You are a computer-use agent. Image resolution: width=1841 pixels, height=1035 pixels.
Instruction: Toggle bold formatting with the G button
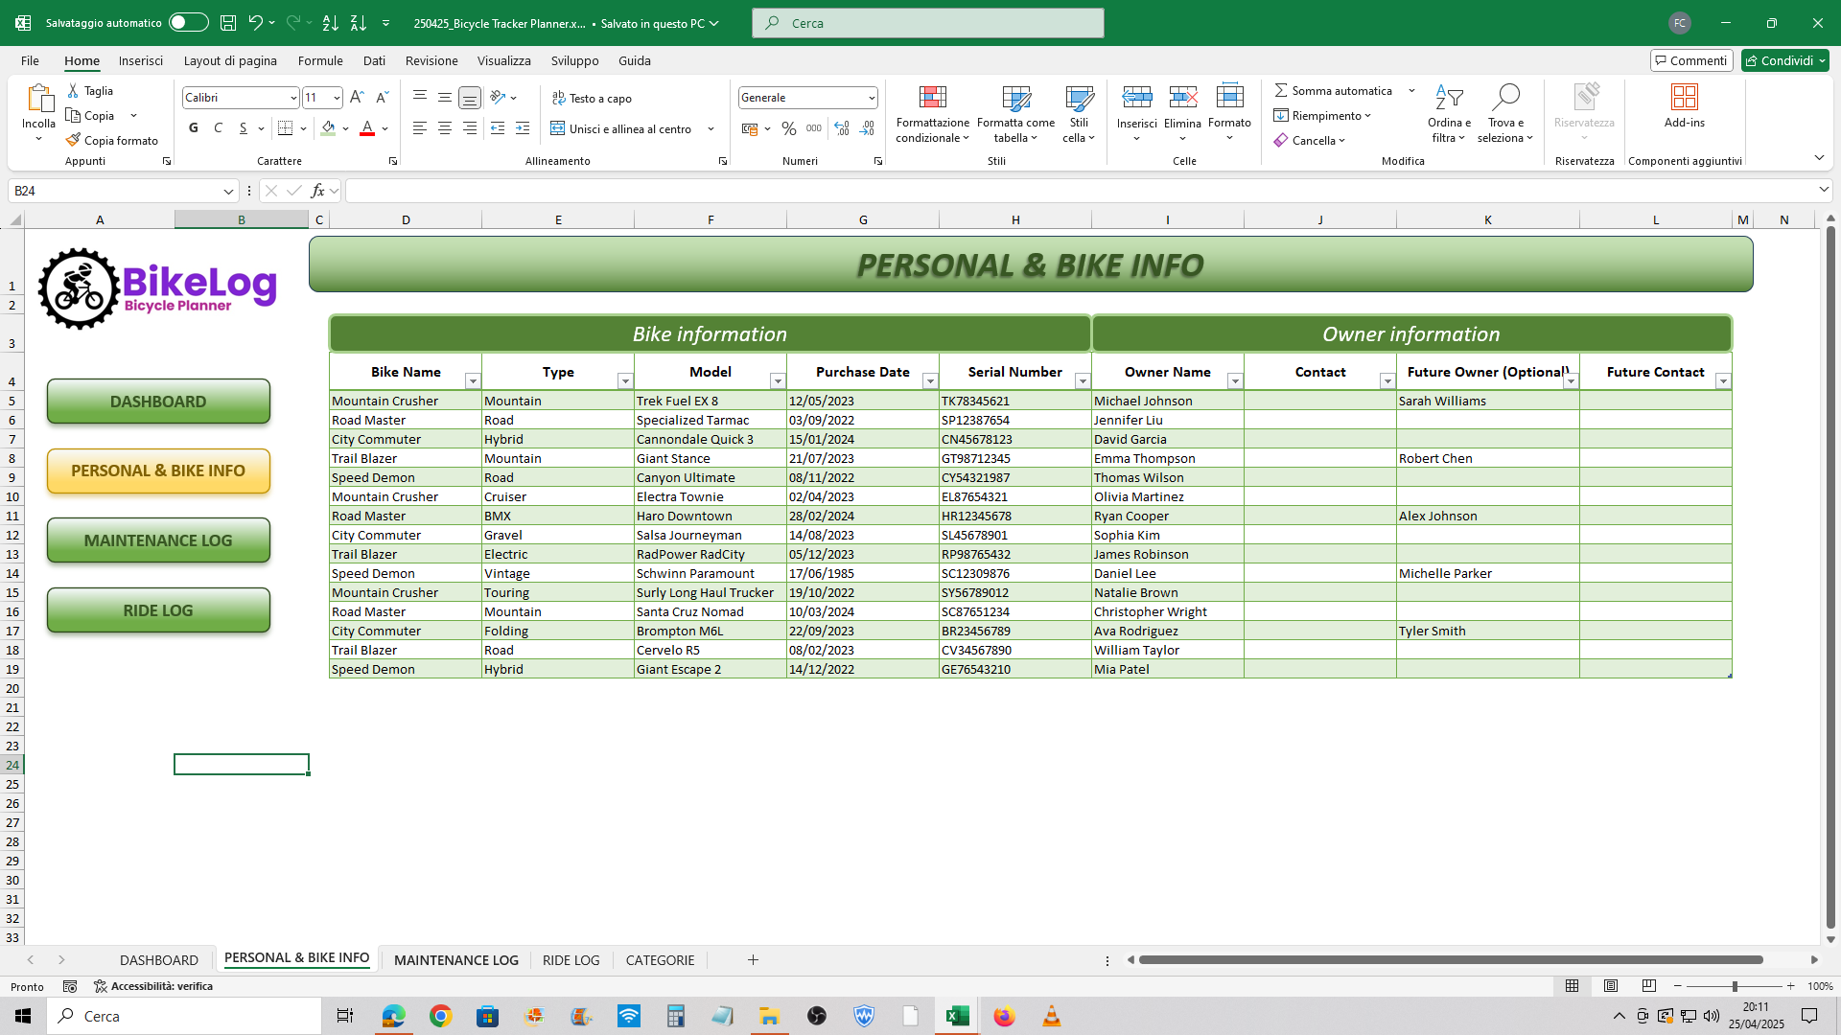click(194, 128)
